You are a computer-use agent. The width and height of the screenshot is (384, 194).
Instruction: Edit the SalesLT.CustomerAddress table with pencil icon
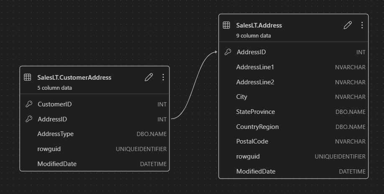pos(148,77)
